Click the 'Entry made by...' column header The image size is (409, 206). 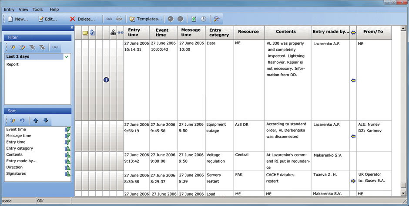coord(331,33)
